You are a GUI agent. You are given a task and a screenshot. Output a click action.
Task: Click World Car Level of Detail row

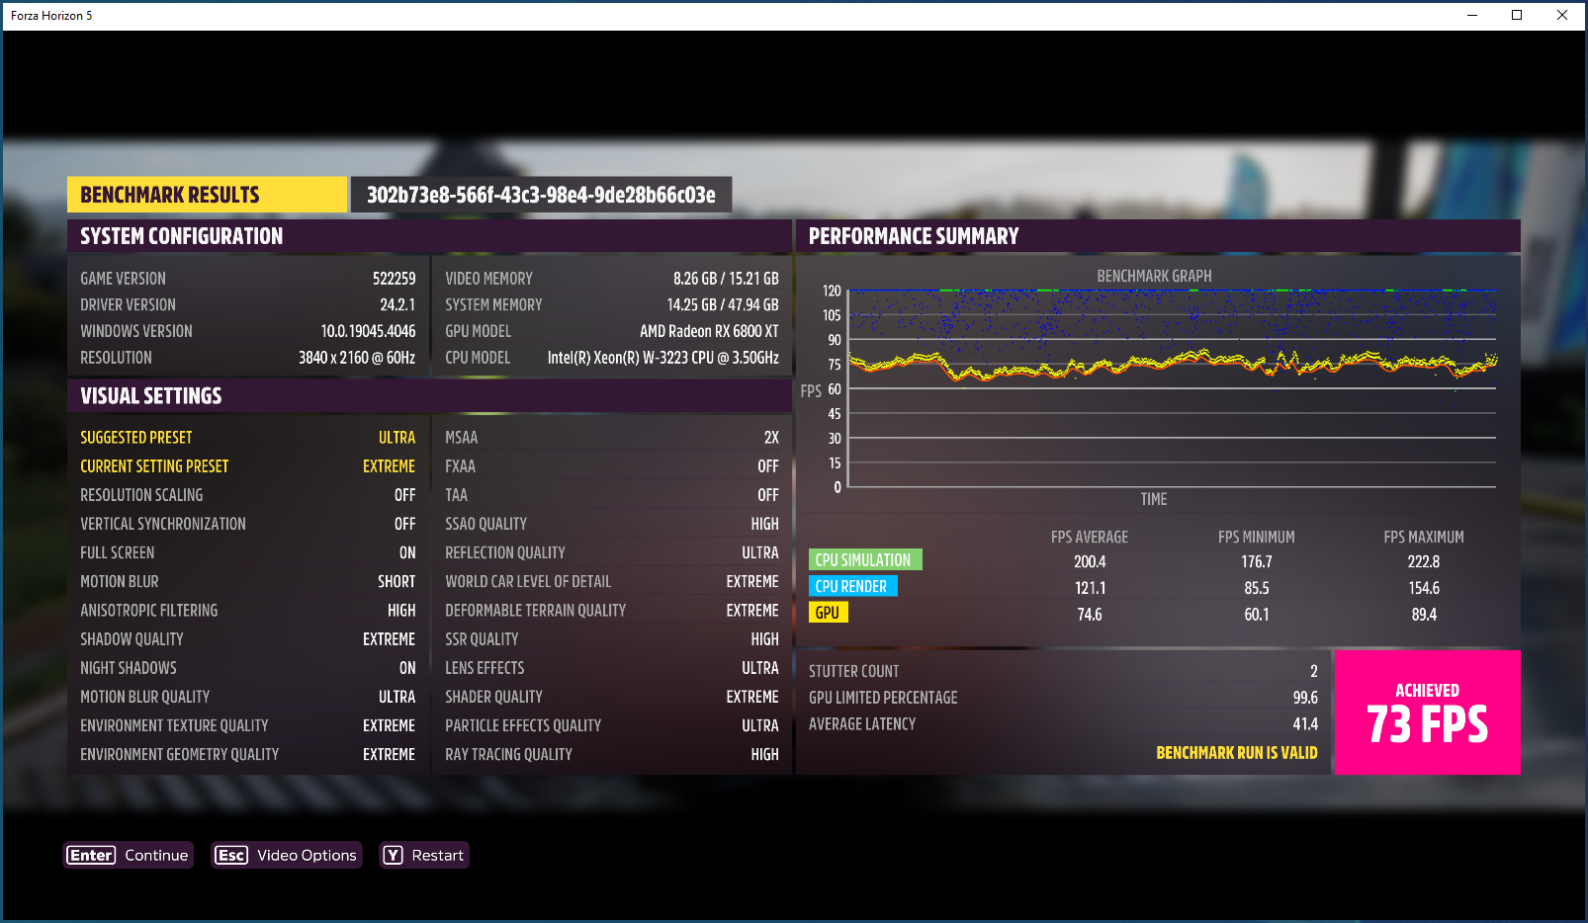tap(612, 582)
